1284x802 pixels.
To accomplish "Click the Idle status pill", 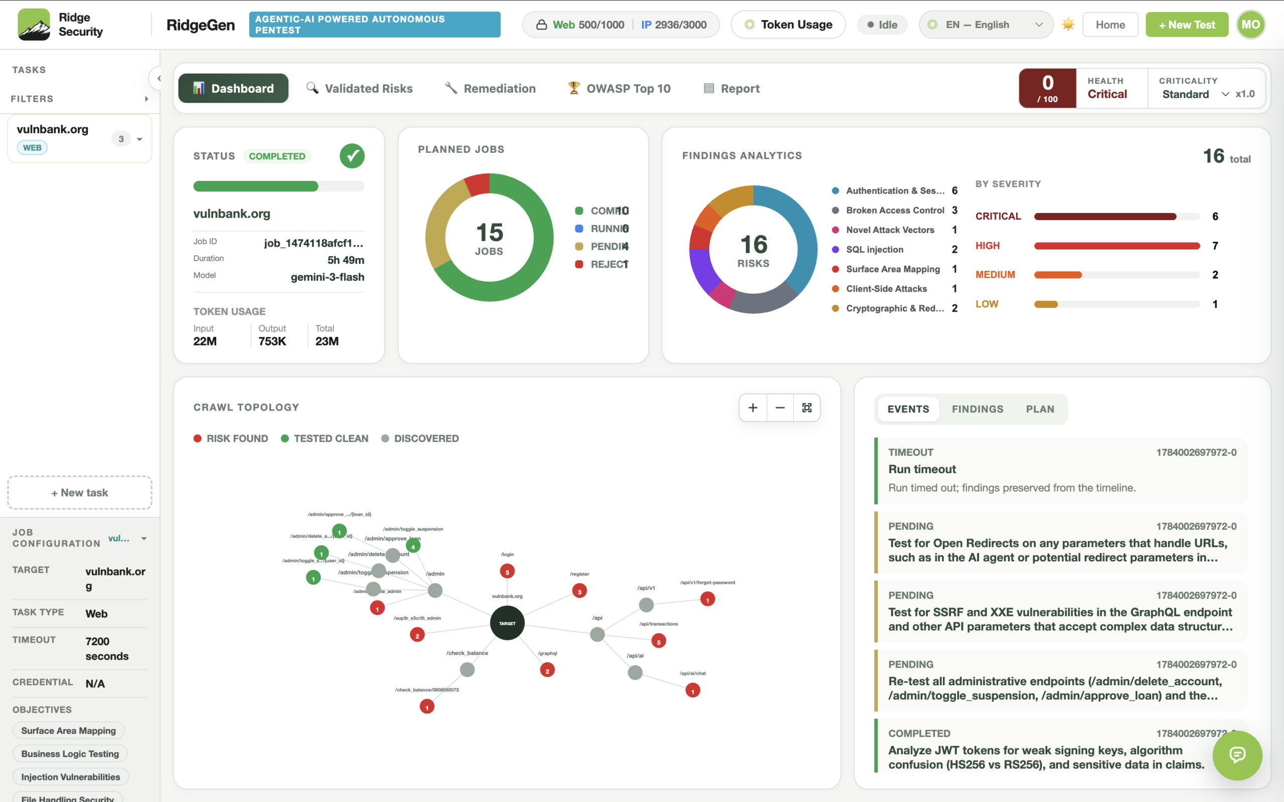I will pos(882,25).
